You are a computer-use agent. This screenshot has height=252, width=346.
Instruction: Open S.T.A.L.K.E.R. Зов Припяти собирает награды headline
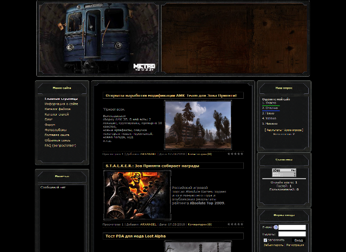(x=152, y=166)
